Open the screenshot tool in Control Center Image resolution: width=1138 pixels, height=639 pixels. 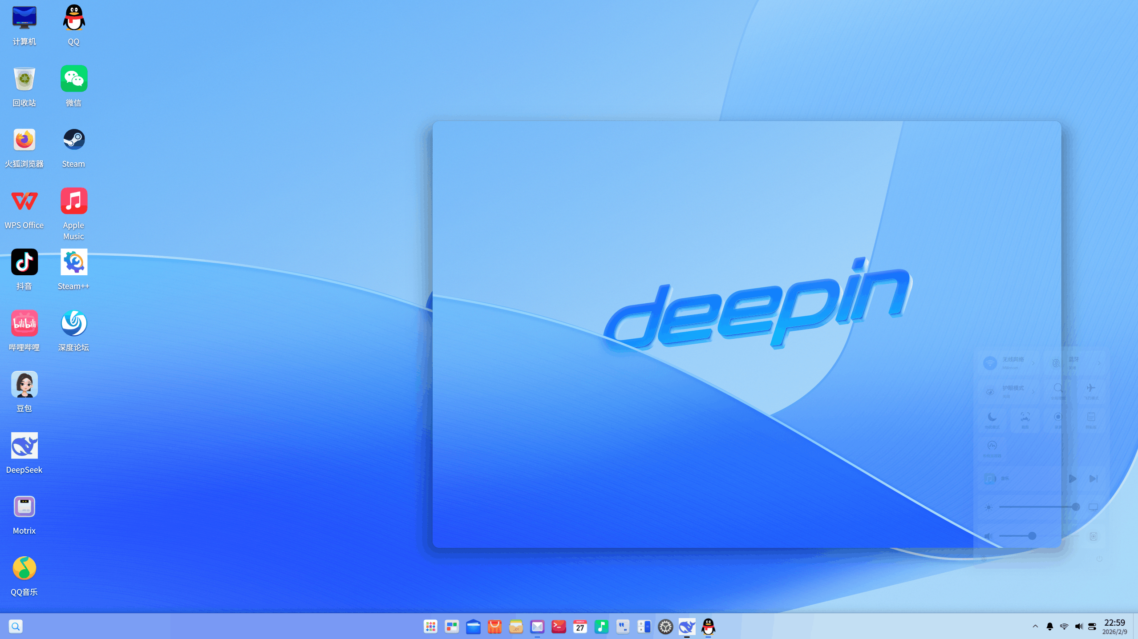(x=1025, y=418)
